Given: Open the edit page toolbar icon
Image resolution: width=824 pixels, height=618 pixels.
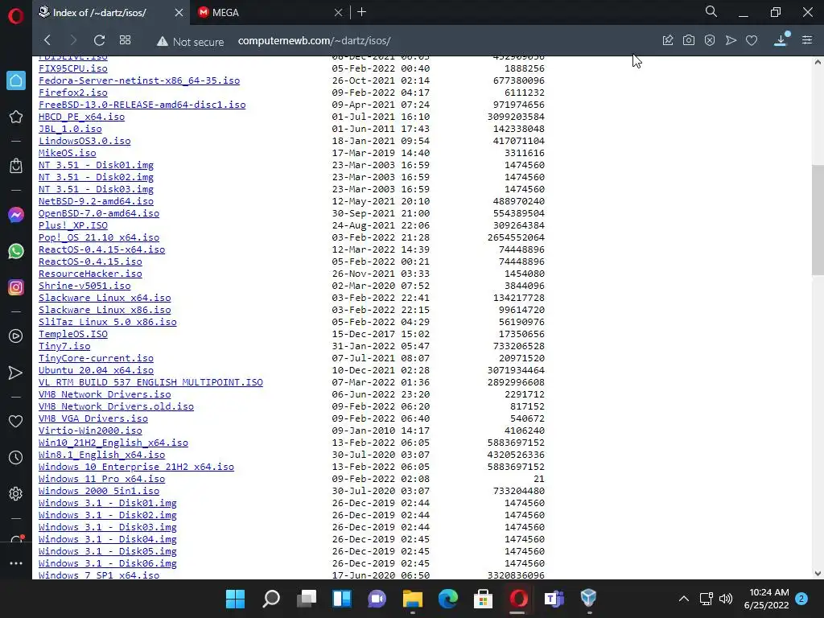Looking at the screenshot, I should (x=668, y=40).
